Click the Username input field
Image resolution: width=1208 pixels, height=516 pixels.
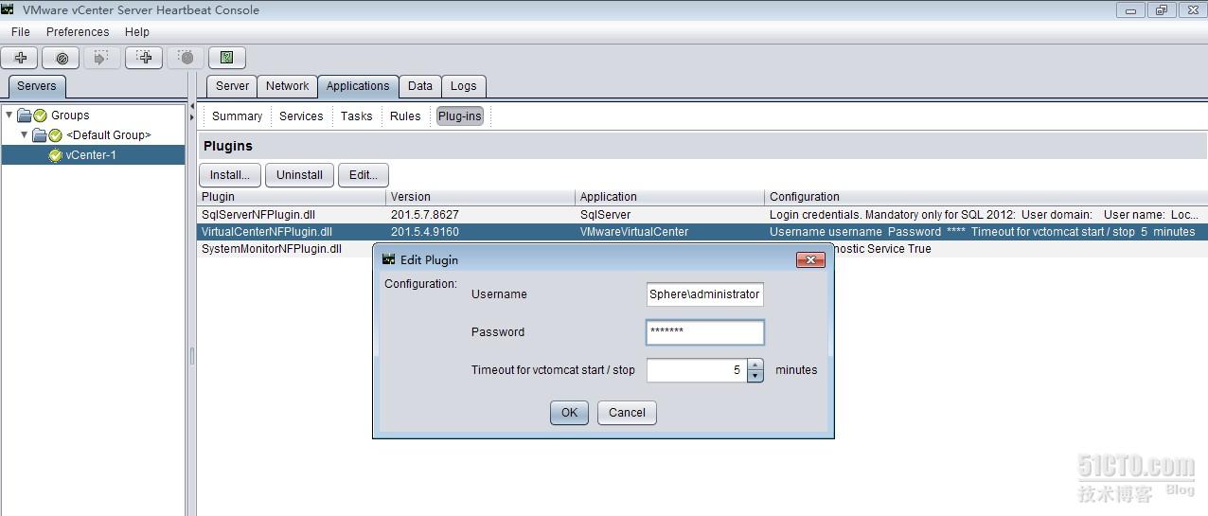pyautogui.click(x=704, y=294)
